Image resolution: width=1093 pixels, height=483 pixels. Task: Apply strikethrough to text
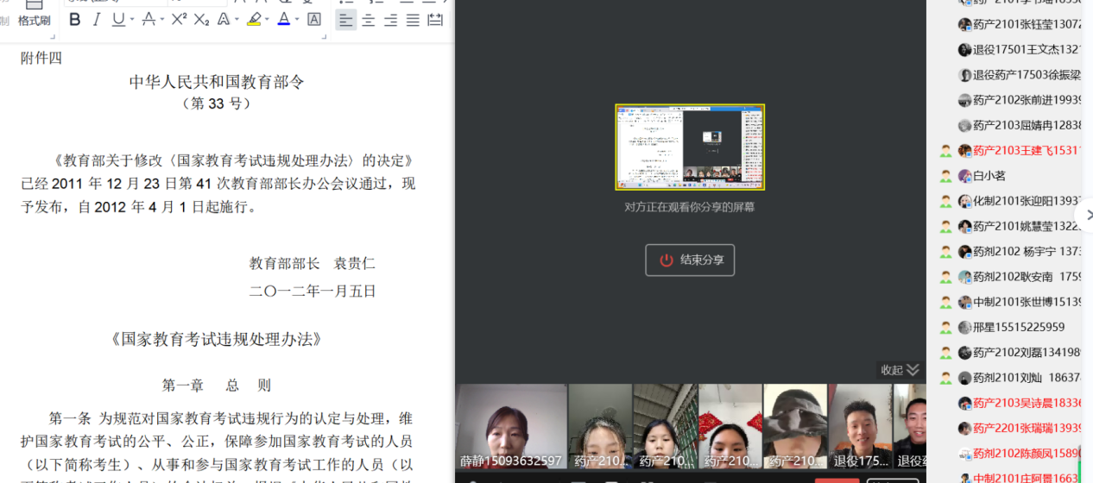148,20
